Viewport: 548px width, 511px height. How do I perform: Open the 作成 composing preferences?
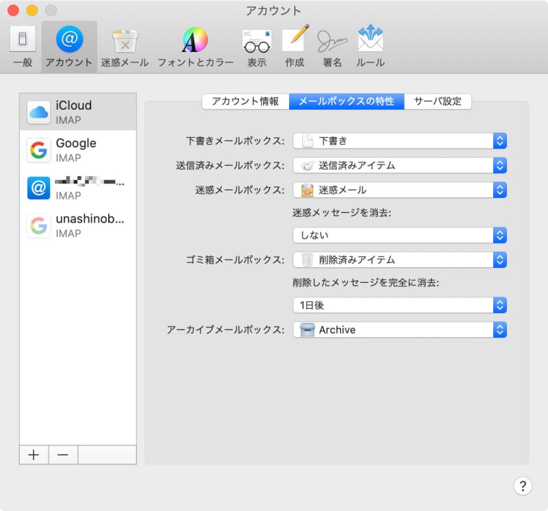[x=295, y=47]
